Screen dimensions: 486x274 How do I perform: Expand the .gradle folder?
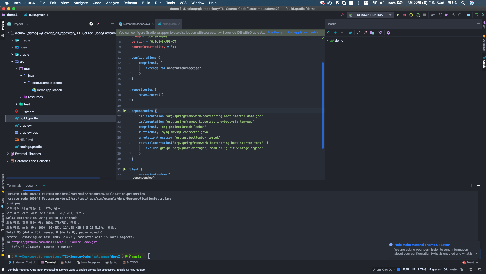point(12,40)
